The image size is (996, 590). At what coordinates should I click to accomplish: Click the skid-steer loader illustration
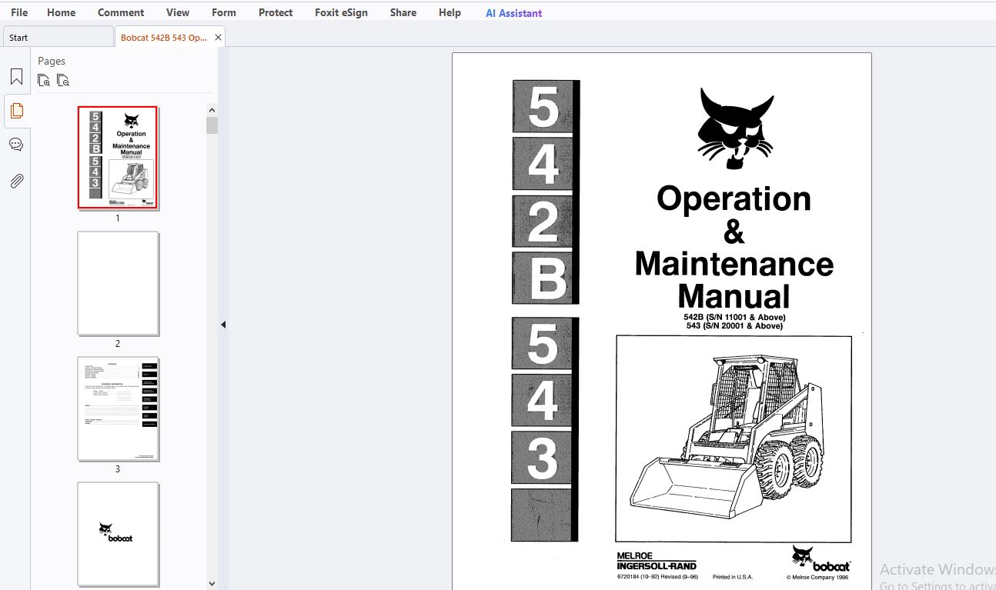click(x=733, y=438)
